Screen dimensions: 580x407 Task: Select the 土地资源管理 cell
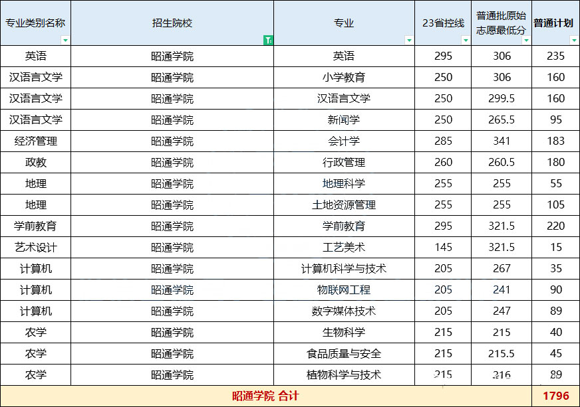click(x=344, y=205)
